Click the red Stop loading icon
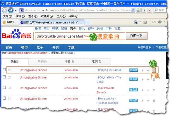Image resolution: width=173 pixels, height=119 pixels. click(x=149, y=10)
